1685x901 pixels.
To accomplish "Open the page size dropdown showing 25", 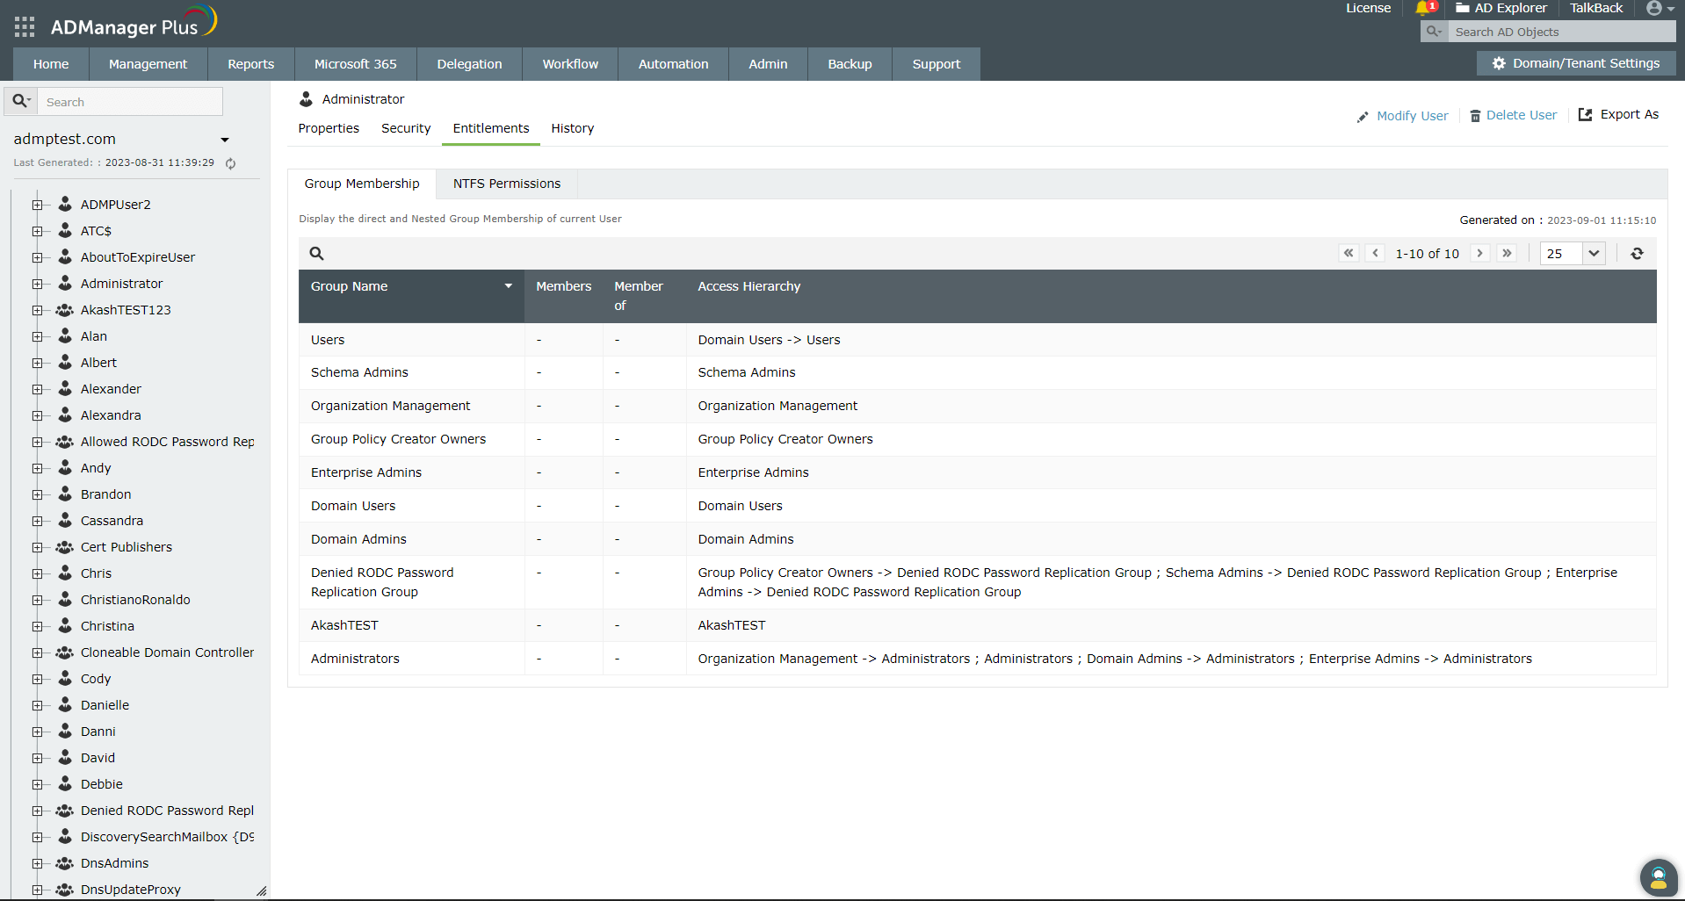I will click(1572, 253).
